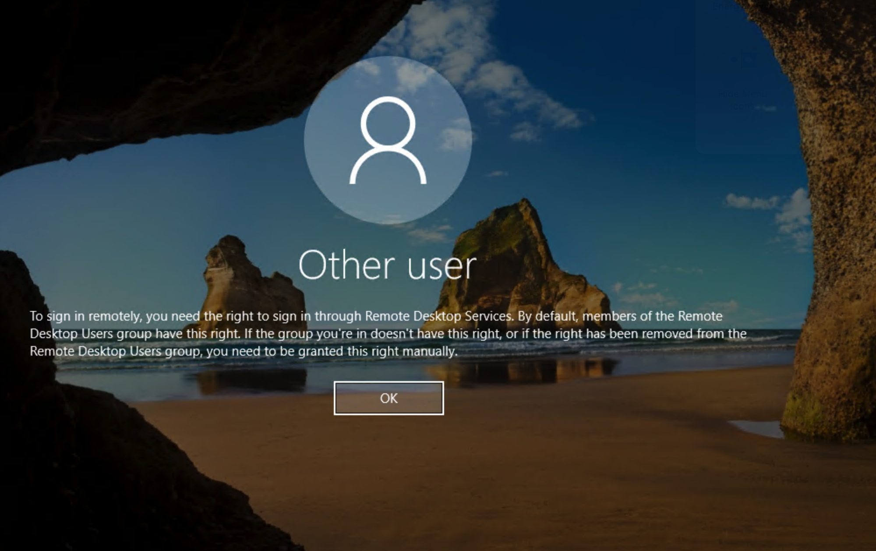Click the line starting 'To sign in remotely'
This screenshot has height=551, width=876.
(x=376, y=316)
